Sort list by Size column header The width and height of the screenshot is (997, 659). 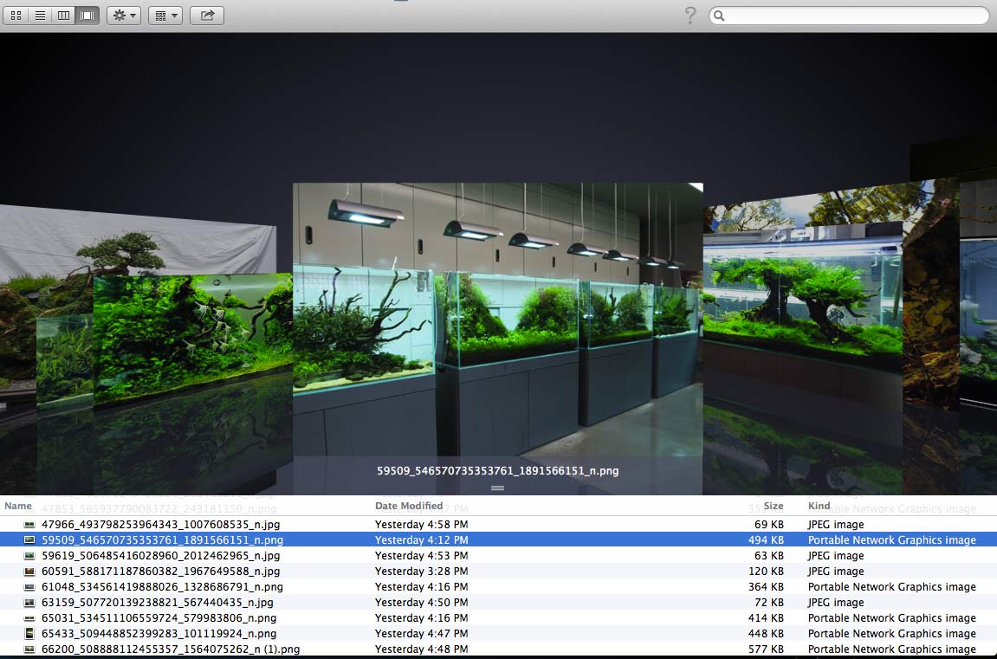pyautogui.click(x=774, y=506)
